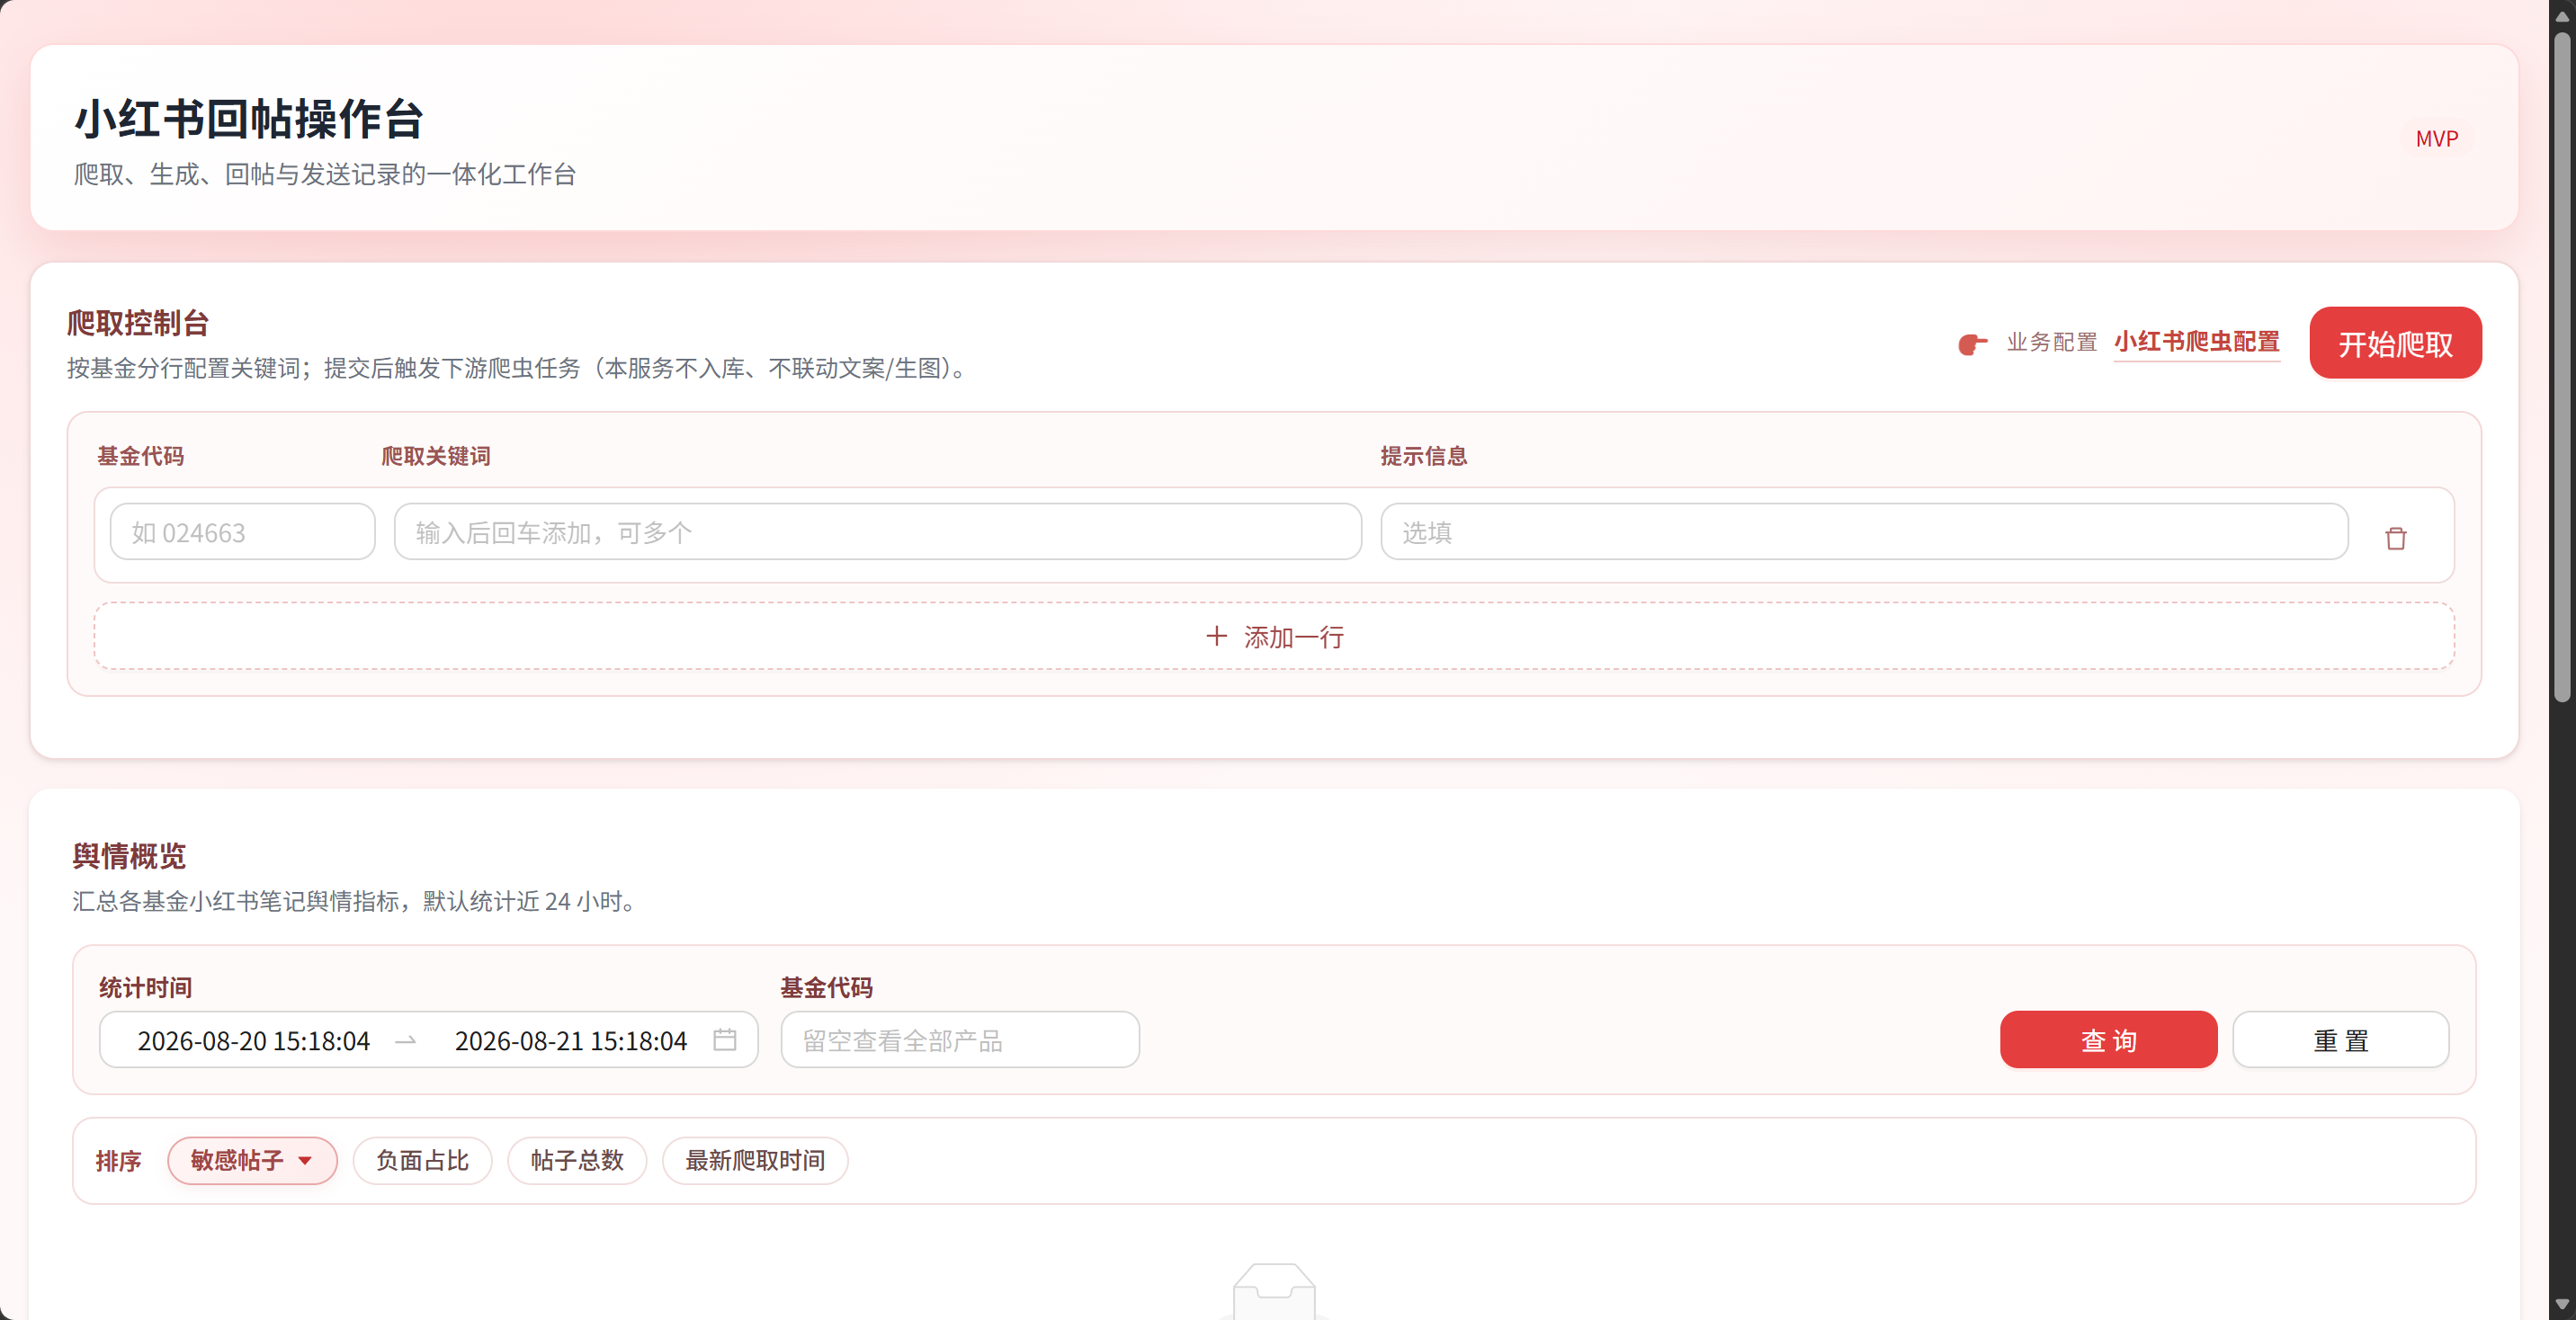Screen dimensions: 2576x1320
Task: Set end date 2026-08-21 15:18:04
Action: [x=570, y=1041]
